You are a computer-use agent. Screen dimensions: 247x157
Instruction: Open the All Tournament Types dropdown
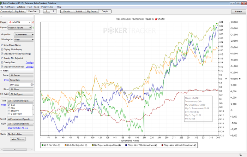(x=20, y=101)
